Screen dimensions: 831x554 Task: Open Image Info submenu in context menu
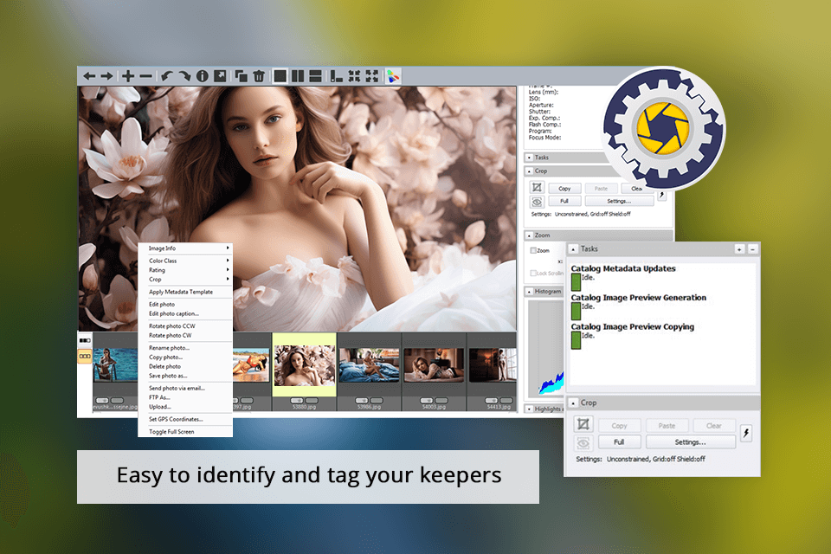185,248
